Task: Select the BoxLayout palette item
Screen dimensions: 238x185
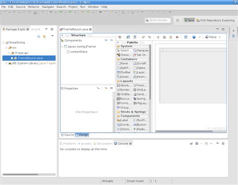Action: click(x=124, y=99)
